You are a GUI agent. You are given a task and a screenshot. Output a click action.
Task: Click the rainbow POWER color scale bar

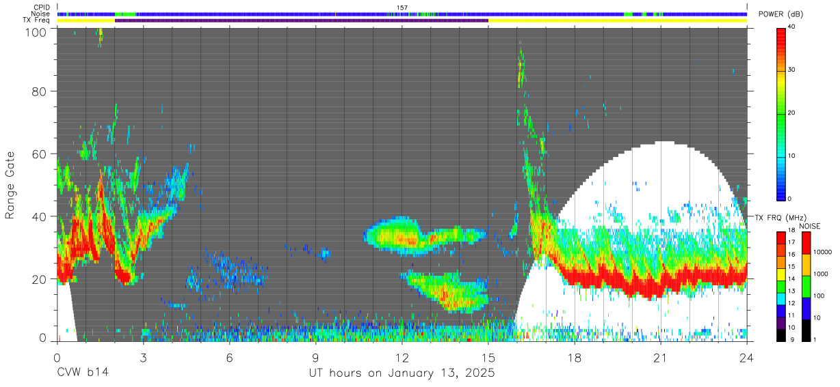[x=783, y=114]
